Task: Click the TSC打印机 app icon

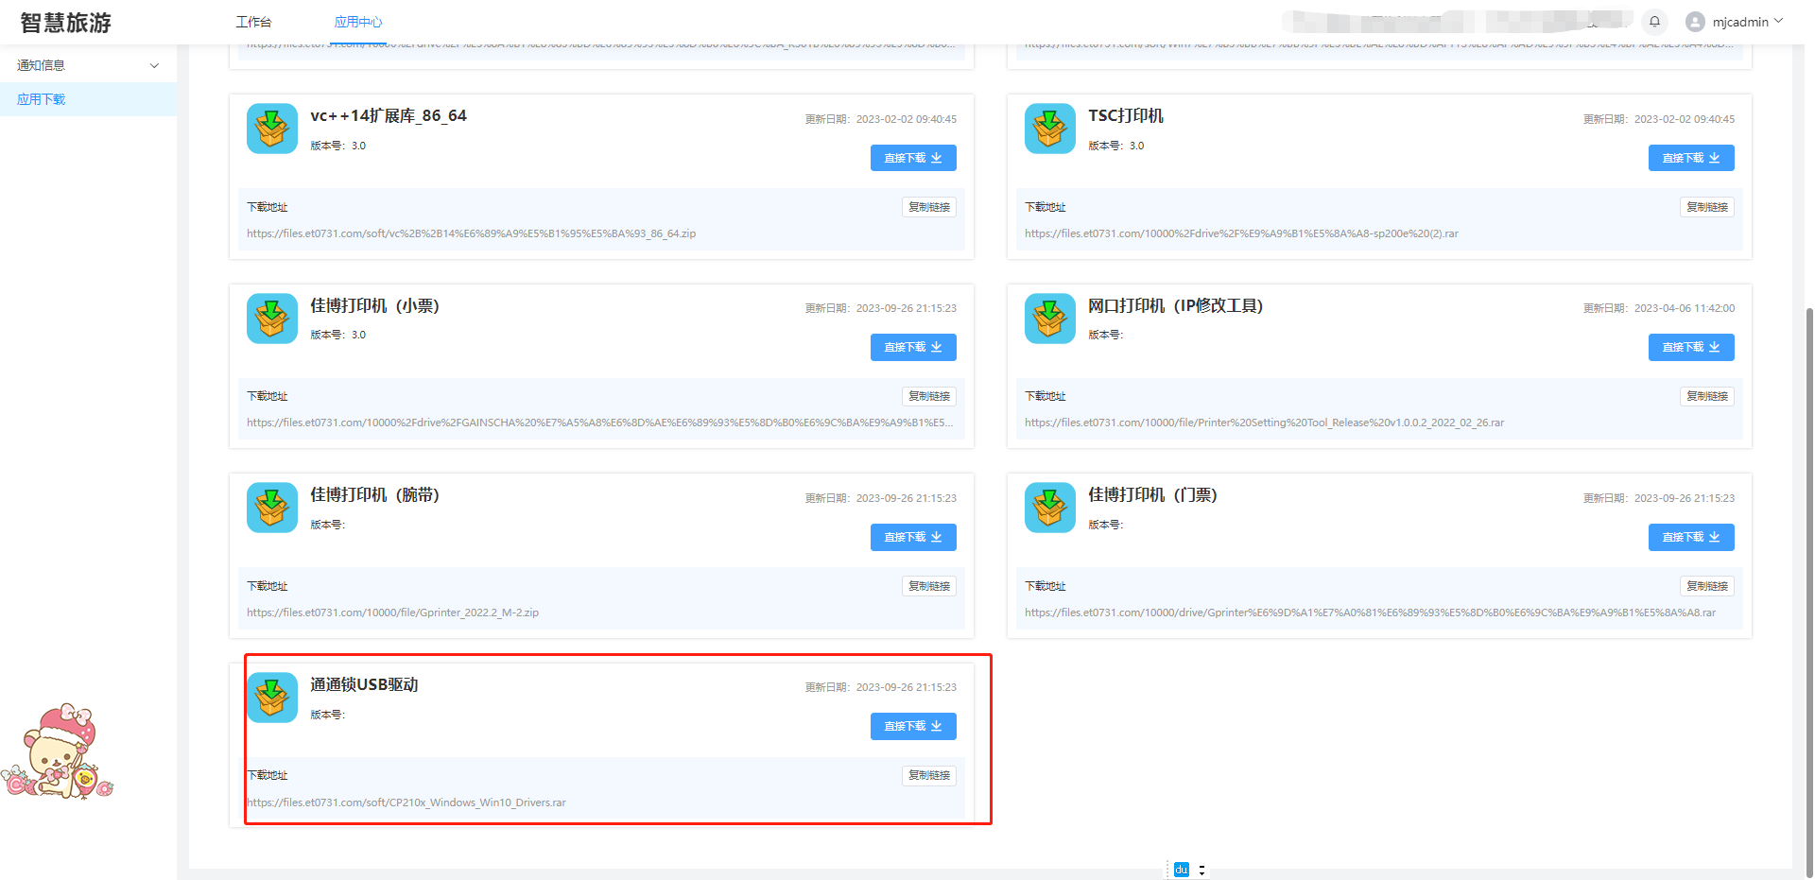Action: tap(1049, 129)
